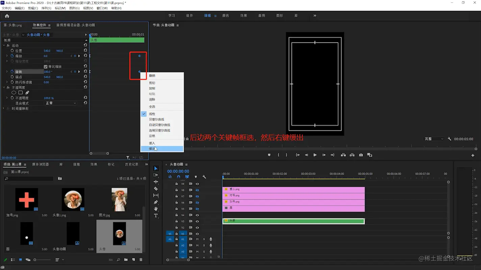Viewport: 481px width, 270px height.
Task: Switch to 颜色 workspace
Action: pos(225,16)
